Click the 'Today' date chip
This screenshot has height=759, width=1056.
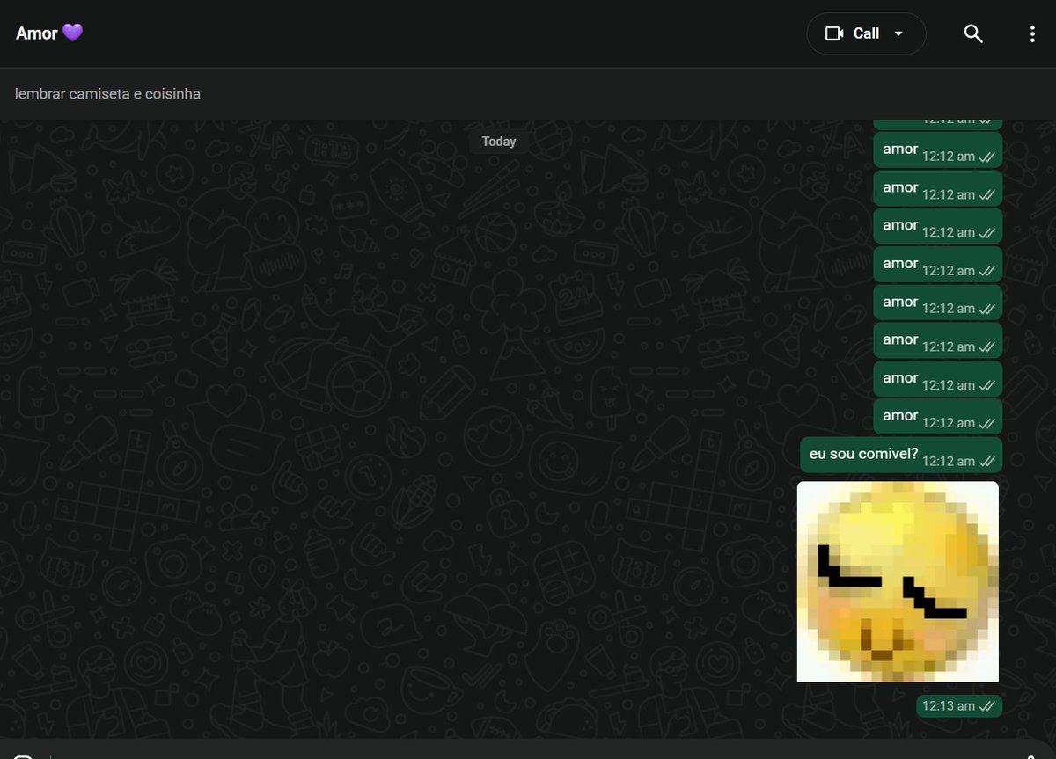point(499,142)
